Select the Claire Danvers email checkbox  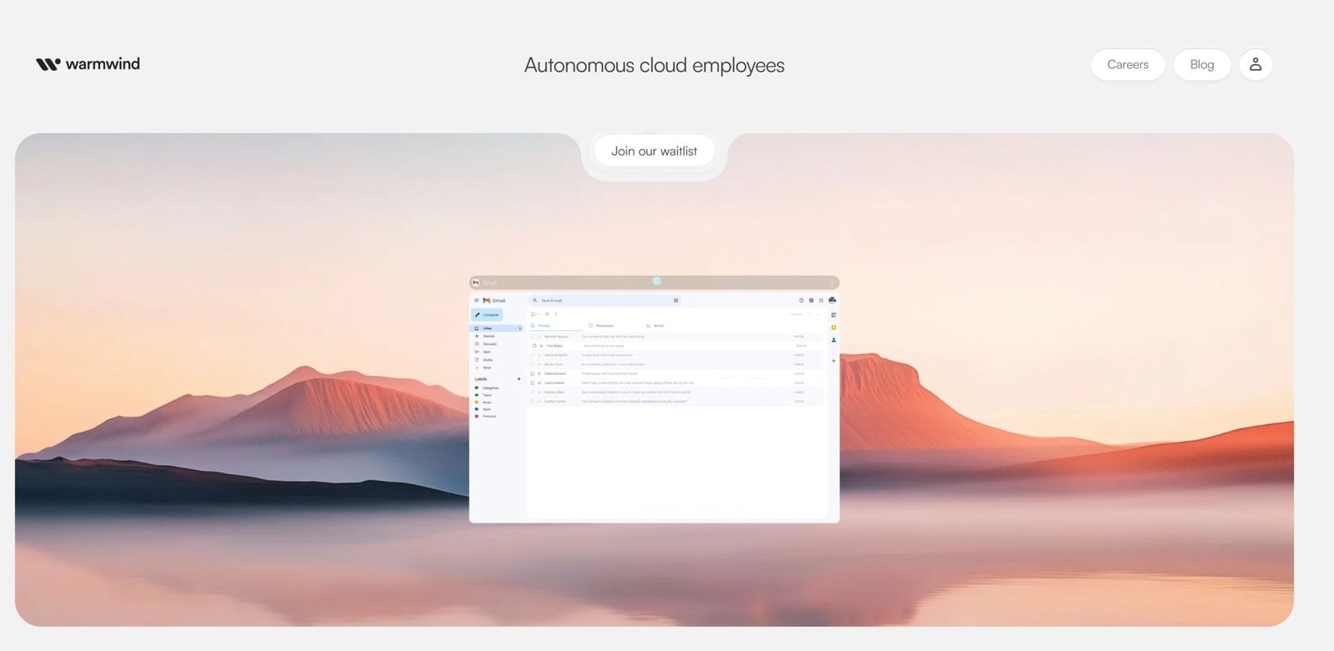click(533, 373)
